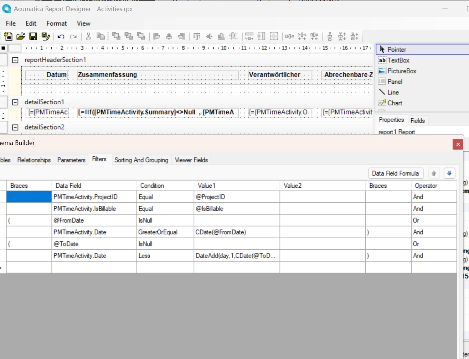Click the Open file folder icon
This screenshot has height=359, width=469.
(21, 36)
